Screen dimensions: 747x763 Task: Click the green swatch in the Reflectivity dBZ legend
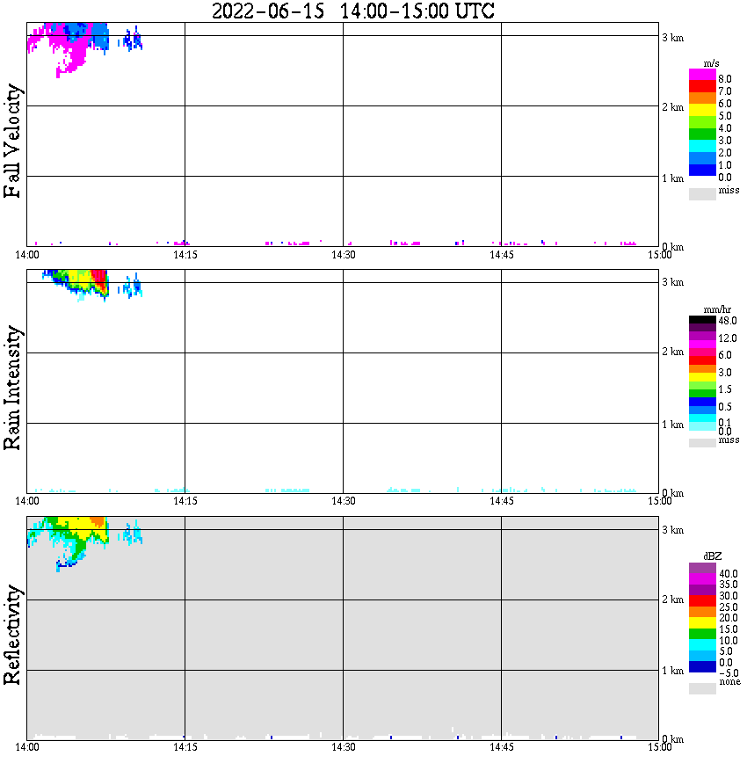click(x=702, y=634)
